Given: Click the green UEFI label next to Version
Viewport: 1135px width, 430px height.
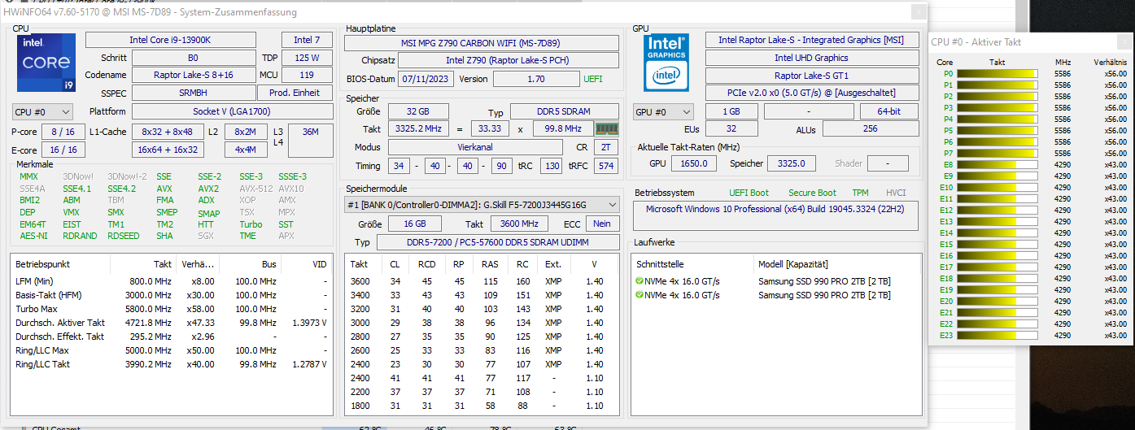Looking at the screenshot, I should 594,79.
